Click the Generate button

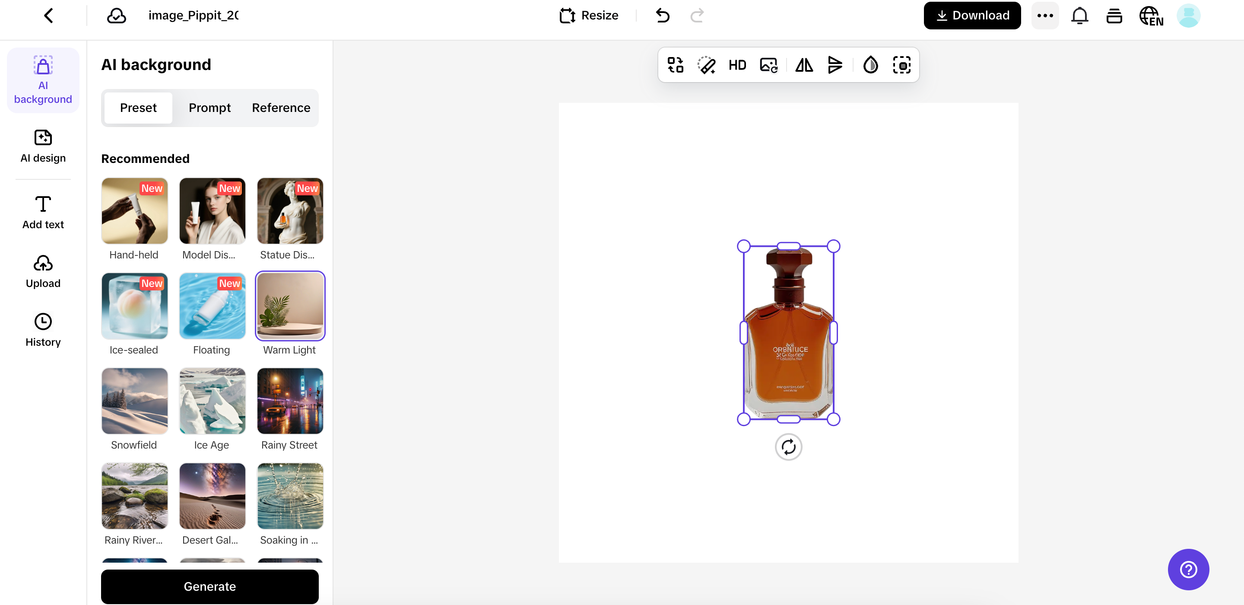[209, 587]
